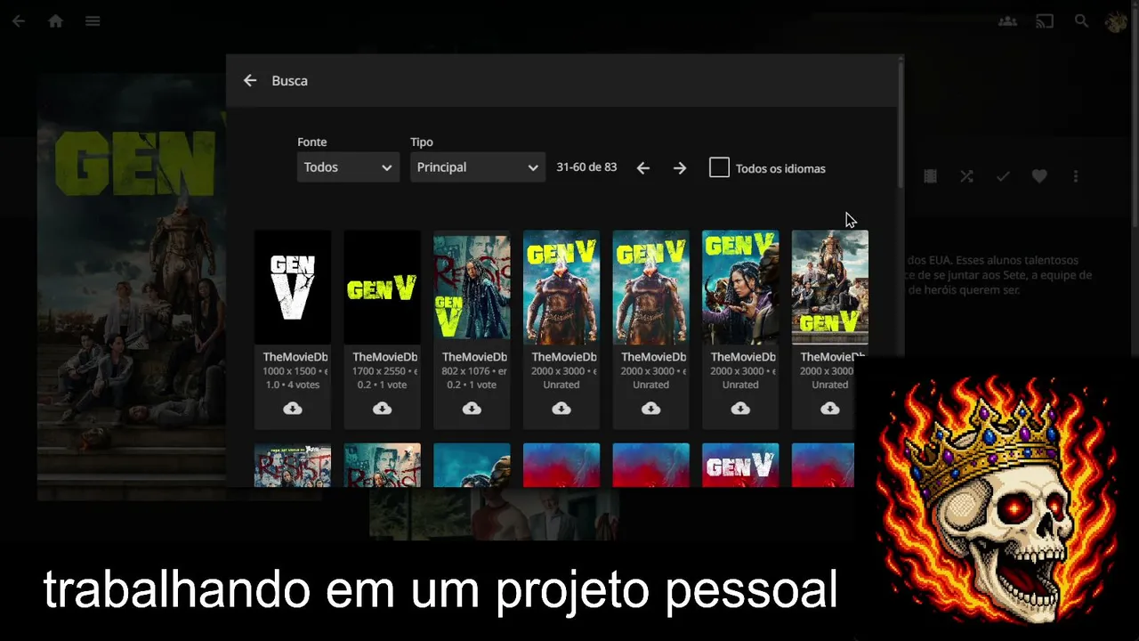The height and width of the screenshot is (641, 1139).
Task: Open the three-dot more options menu
Action: [x=1076, y=176]
